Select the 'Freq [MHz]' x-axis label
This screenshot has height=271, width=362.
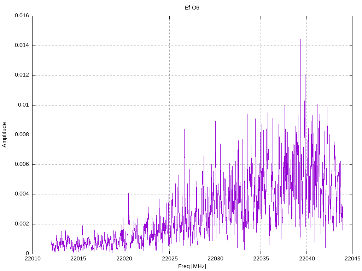(192, 266)
